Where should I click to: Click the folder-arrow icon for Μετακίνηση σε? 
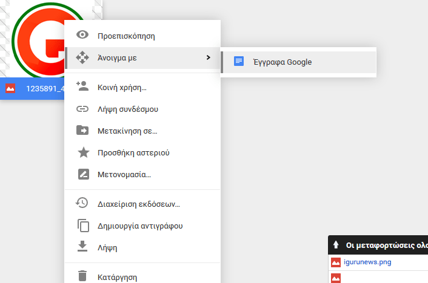pyautogui.click(x=82, y=131)
